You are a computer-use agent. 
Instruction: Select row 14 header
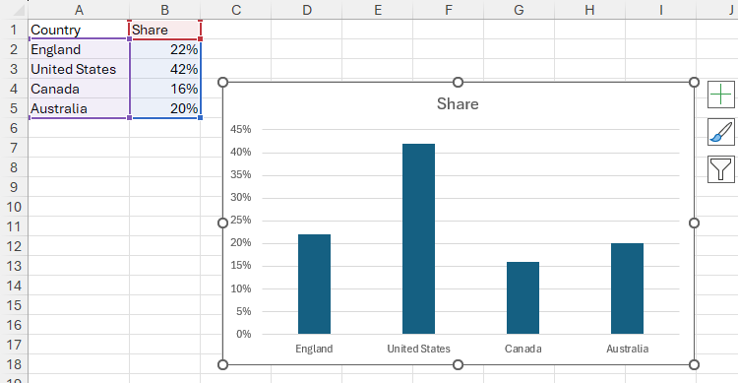(x=14, y=286)
